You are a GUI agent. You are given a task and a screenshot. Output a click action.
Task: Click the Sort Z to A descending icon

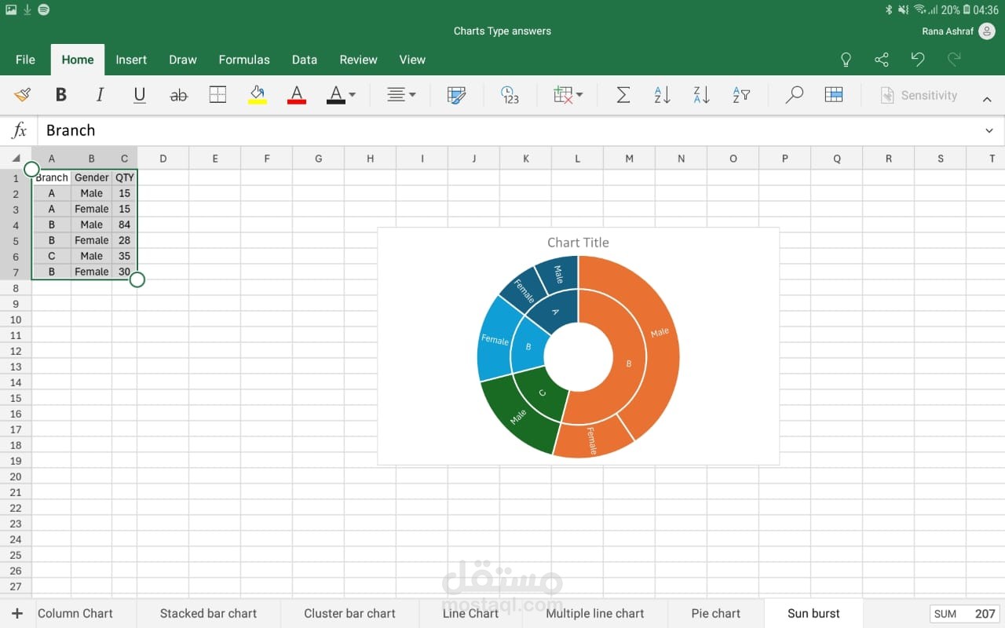coord(701,95)
